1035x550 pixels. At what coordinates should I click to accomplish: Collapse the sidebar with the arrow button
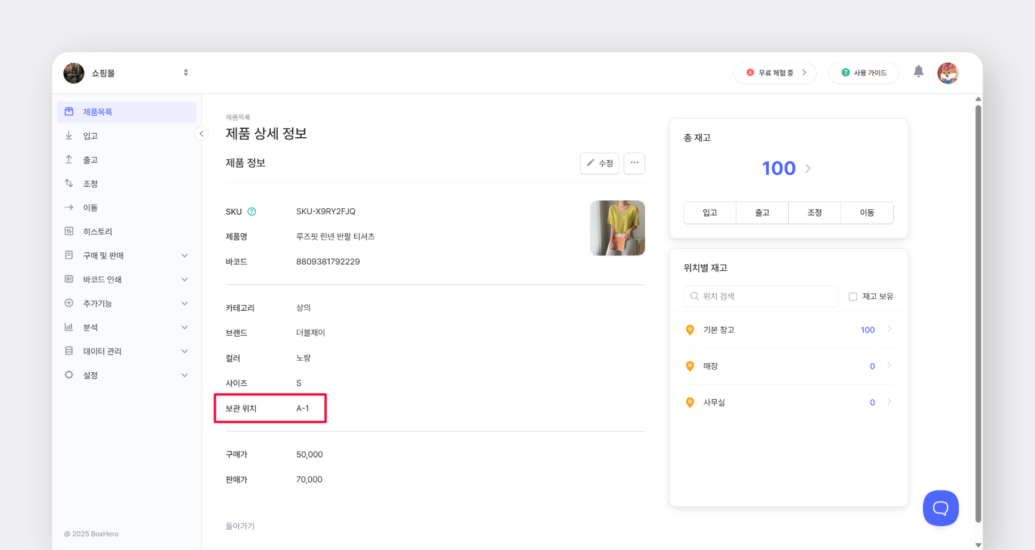pos(202,134)
